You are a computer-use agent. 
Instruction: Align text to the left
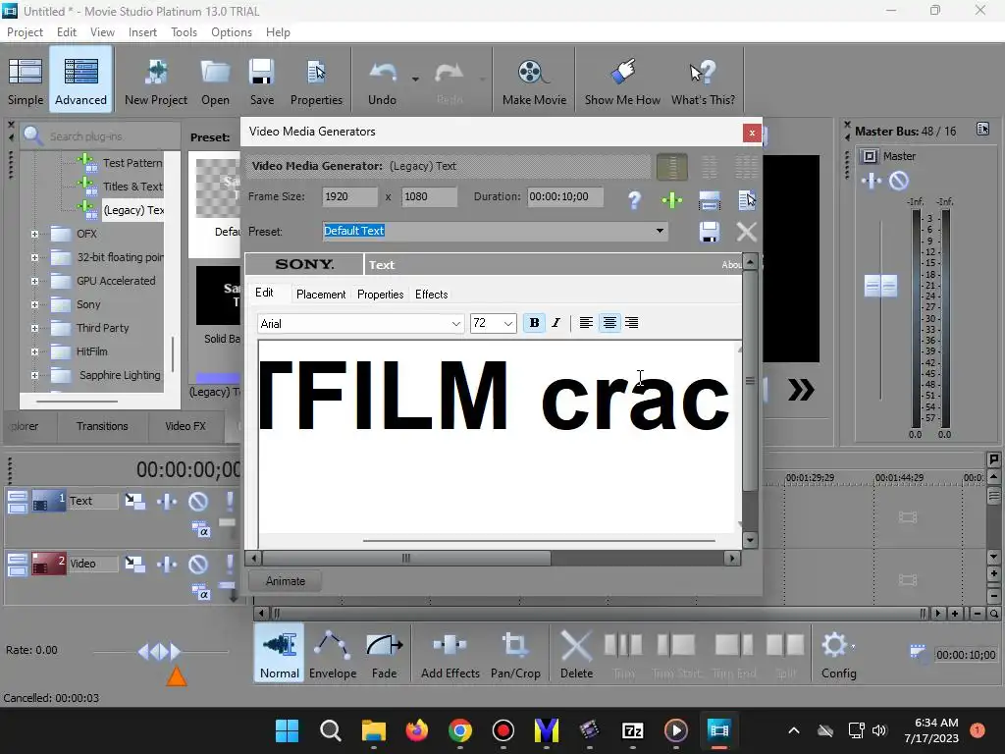tap(586, 322)
